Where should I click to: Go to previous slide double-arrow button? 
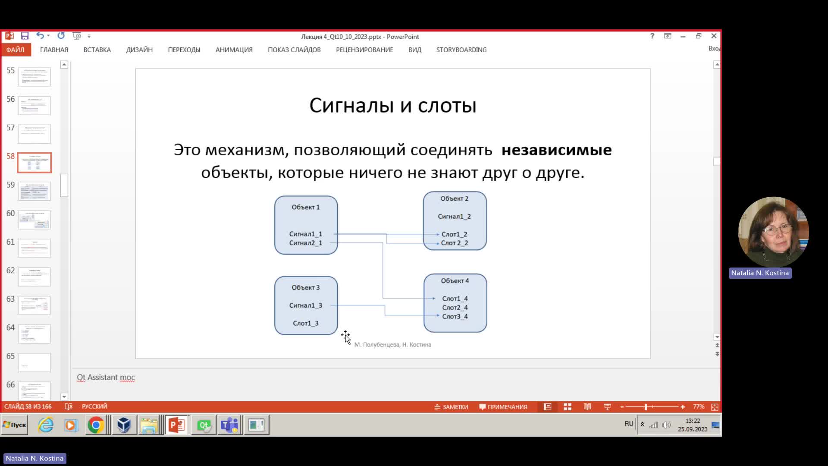tap(717, 345)
